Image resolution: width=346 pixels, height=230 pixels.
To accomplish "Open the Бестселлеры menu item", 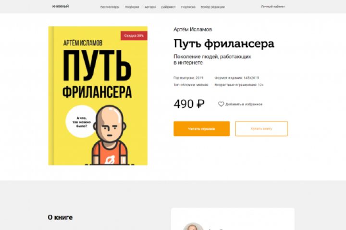I will [110, 7].
